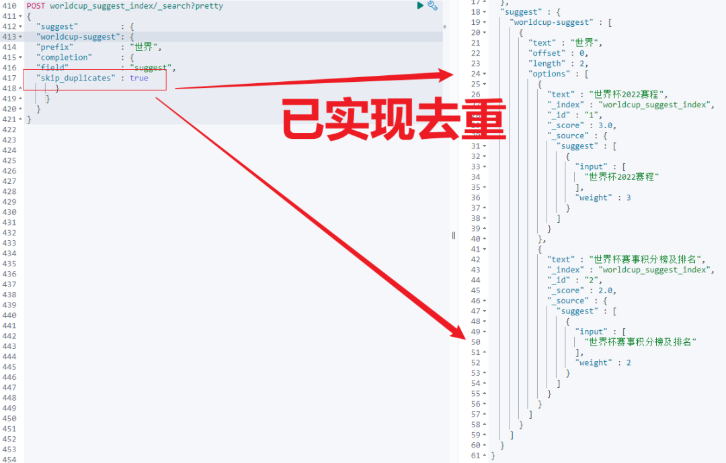Viewport: 726px width, 463px height.
Task: Click the fold marker at editor line 420
Action: coord(20,109)
